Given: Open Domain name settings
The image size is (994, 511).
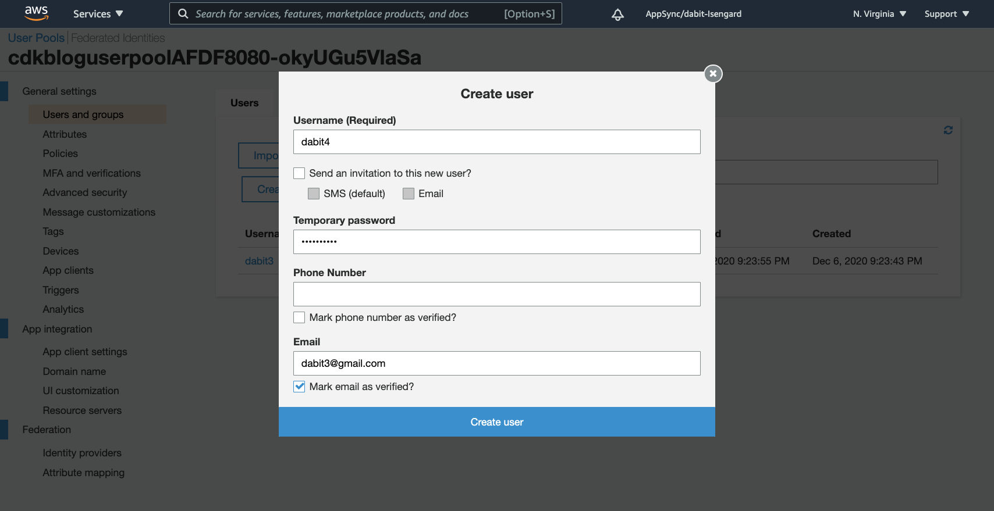Looking at the screenshot, I should (74, 371).
